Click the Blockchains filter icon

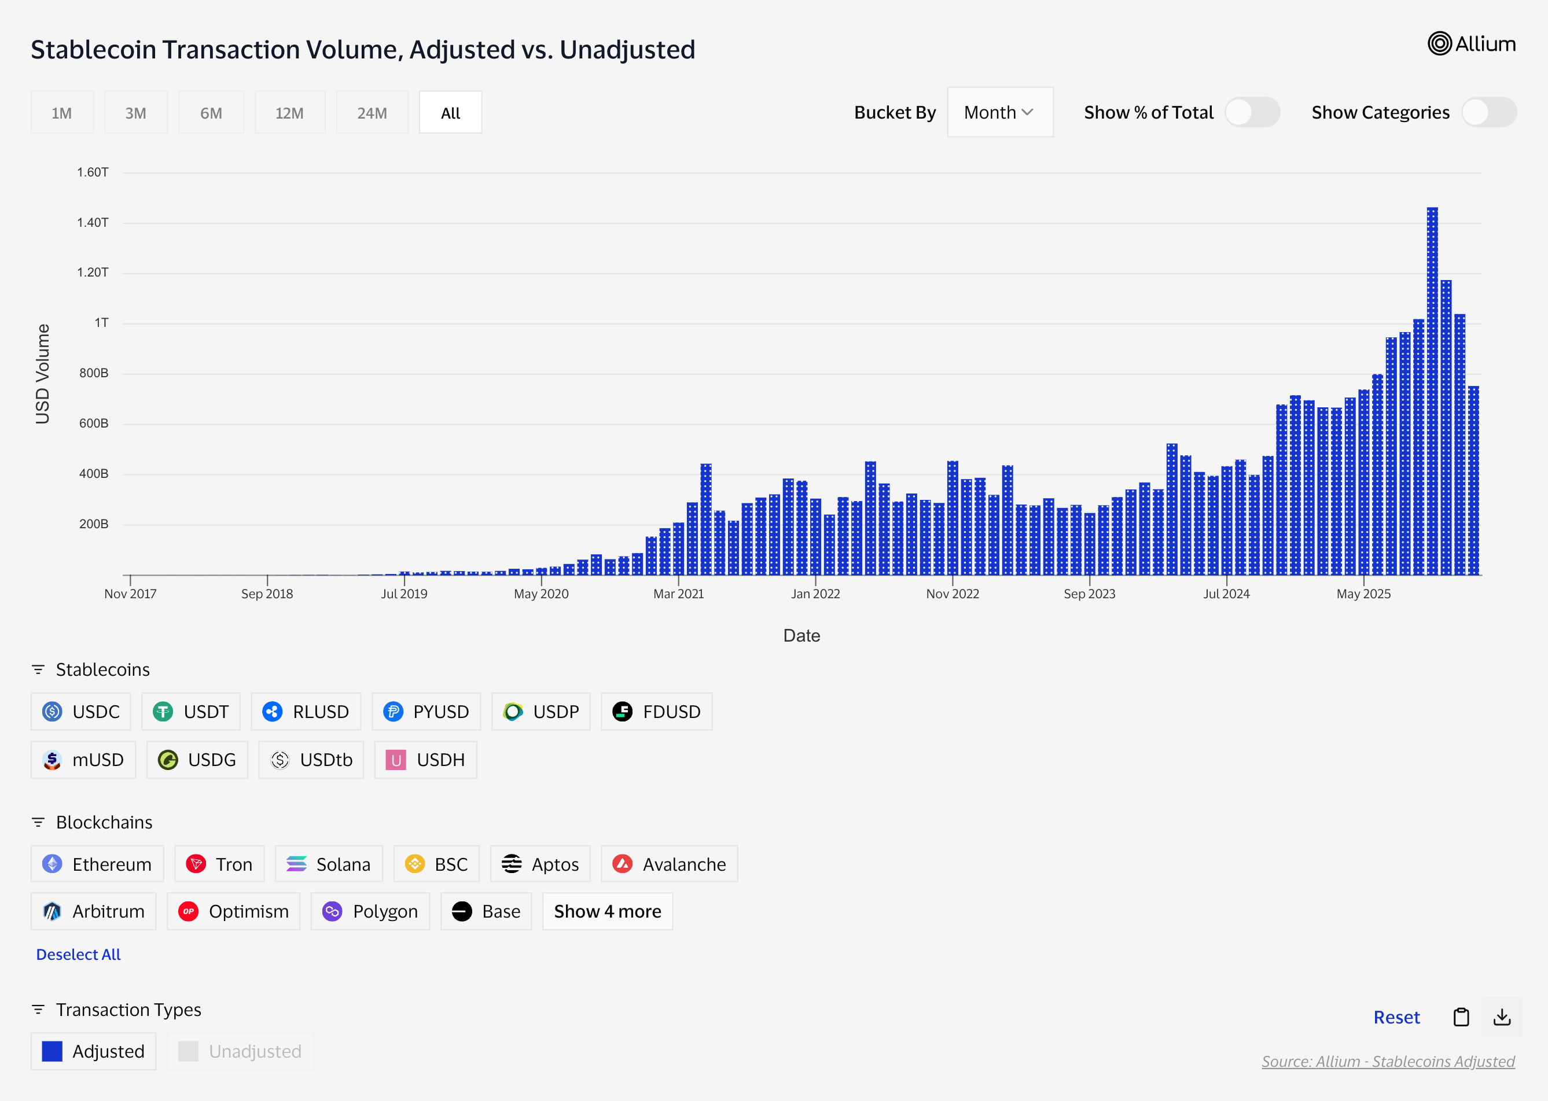38,822
